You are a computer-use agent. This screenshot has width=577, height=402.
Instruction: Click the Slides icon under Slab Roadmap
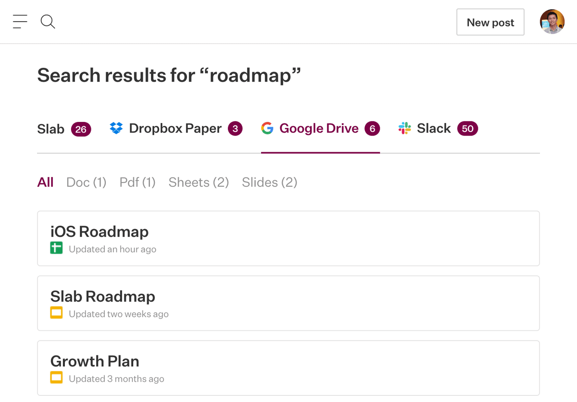(x=56, y=313)
